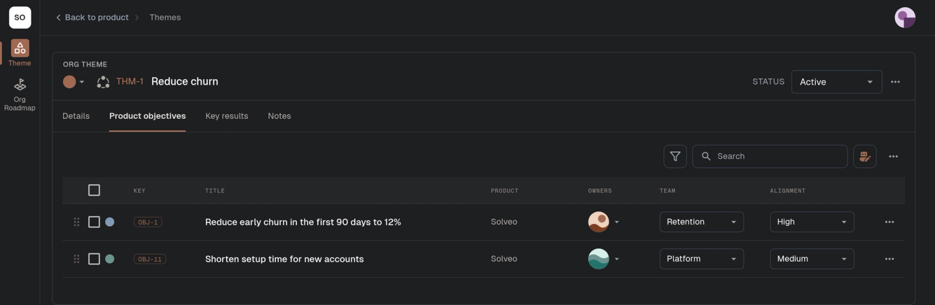
Task: Open Alignment dropdown showing High
Action: pos(812,222)
